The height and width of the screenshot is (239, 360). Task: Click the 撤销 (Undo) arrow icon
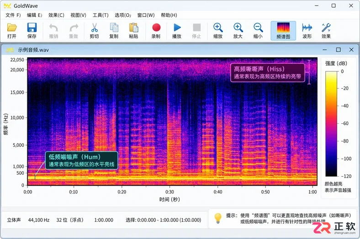point(53,28)
